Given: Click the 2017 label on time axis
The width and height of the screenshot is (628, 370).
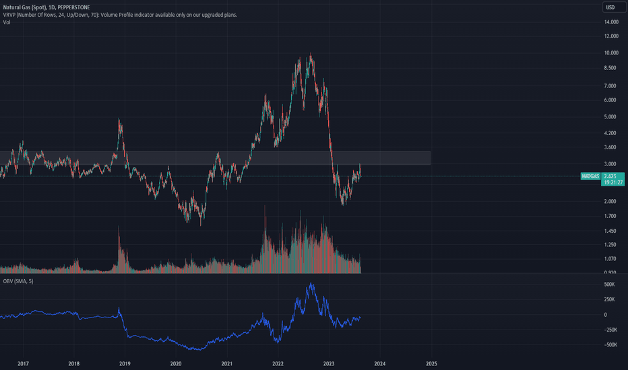Looking at the screenshot, I should 23,363.
